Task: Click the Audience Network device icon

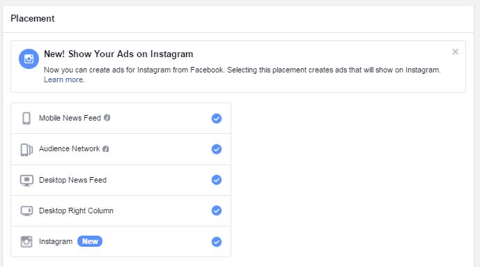Action: coord(26,150)
